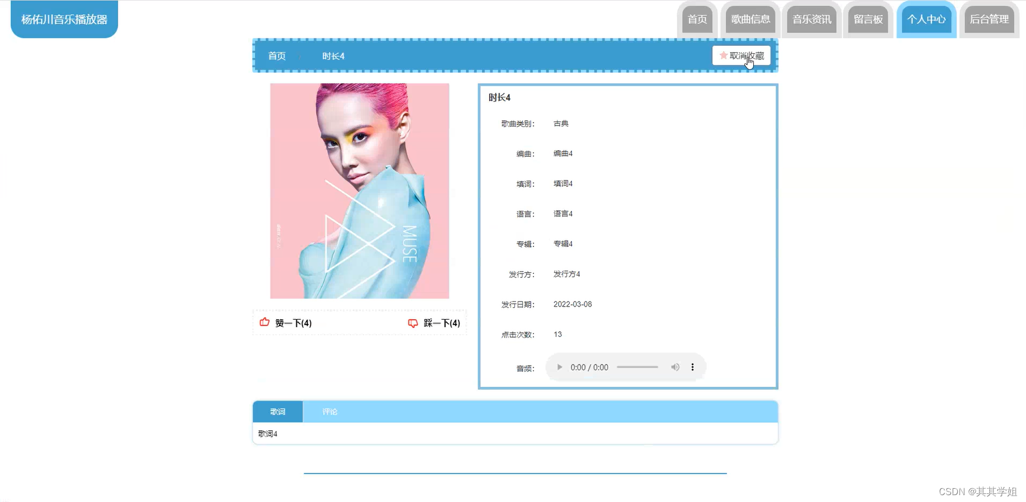Click the 歌曲类别 label

518,124
